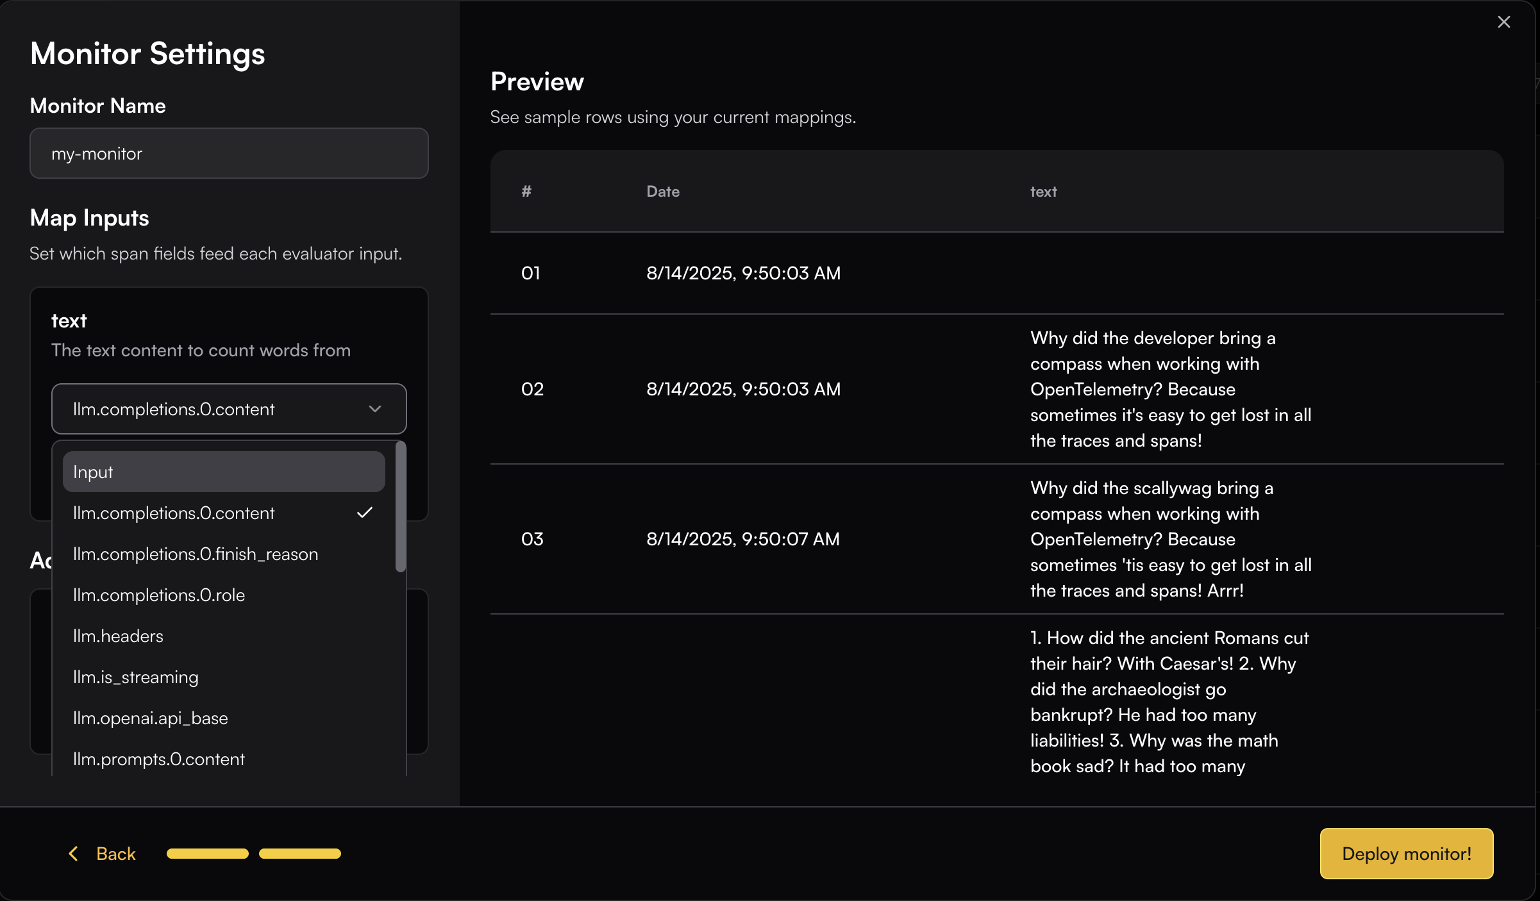This screenshot has height=901, width=1540.
Task: Close the Monitor Settings dialog
Action: 1503,22
